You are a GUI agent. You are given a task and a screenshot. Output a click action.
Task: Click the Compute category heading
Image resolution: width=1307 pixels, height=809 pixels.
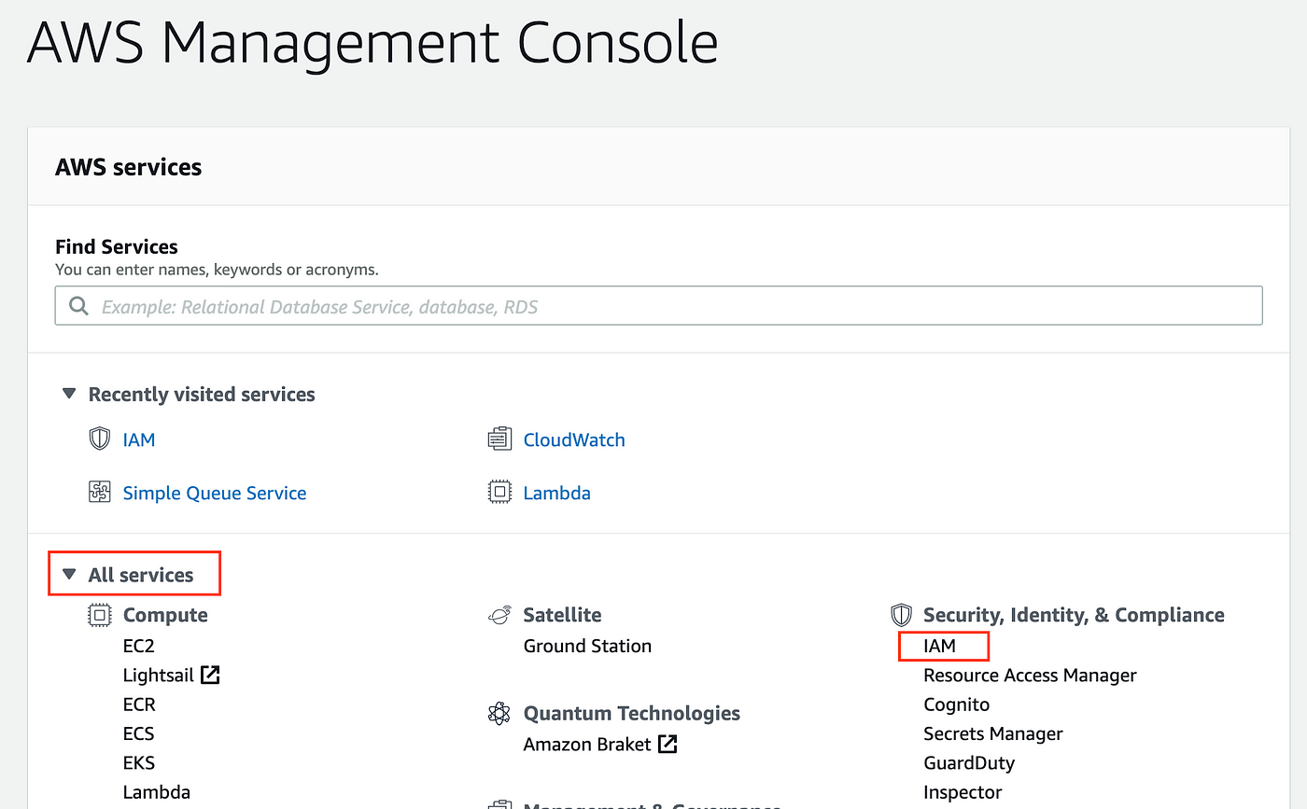pyautogui.click(x=165, y=615)
